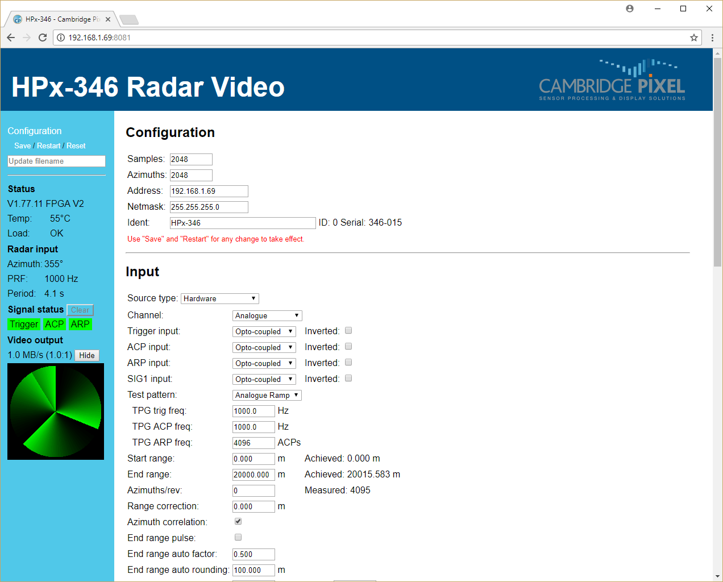Open site information via the info icon
The image size is (723, 582).
coord(60,38)
